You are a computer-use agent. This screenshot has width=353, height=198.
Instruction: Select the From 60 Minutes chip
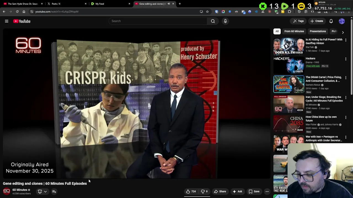(294, 31)
